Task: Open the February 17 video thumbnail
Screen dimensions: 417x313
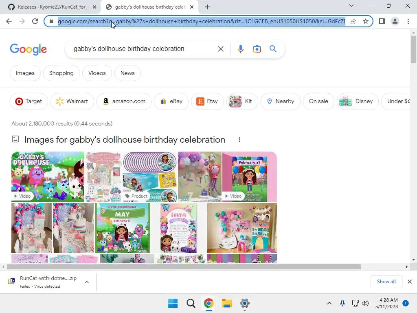Action: click(x=250, y=177)
